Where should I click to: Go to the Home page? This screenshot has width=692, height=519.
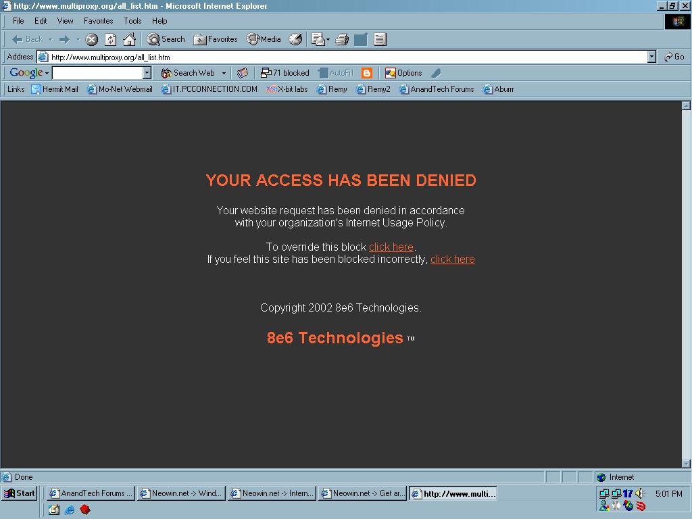coord(129,40)
